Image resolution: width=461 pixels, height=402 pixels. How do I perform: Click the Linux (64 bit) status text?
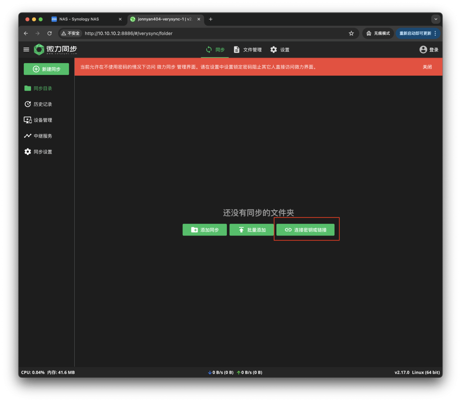(426, 373)
